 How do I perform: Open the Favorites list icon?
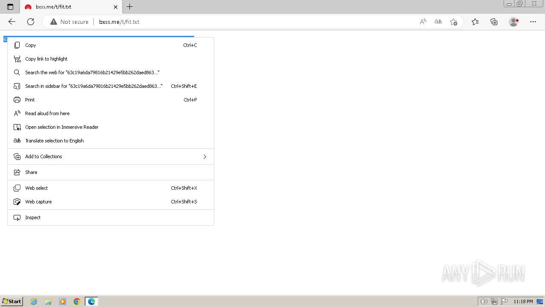click(475, 22)
